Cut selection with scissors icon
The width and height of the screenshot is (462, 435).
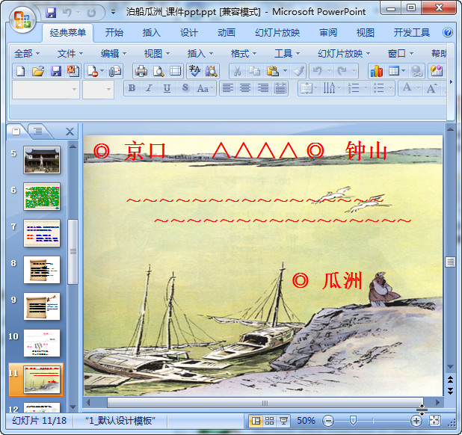point(238,71)
